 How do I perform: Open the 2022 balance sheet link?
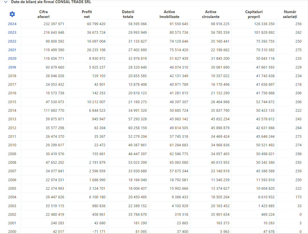(x=12, y=41)
